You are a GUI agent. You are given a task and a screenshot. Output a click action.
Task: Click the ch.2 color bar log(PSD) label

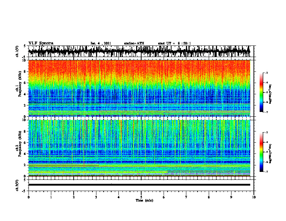click(x=270, y=153)
